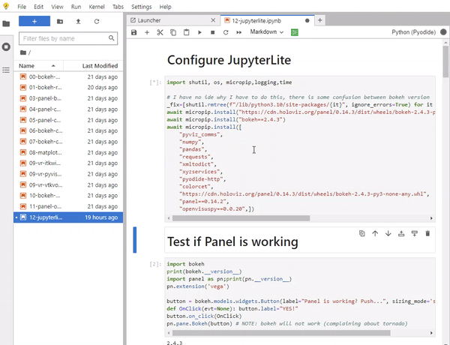Restart the kernel from notebook toolbar
Screen dimensions: 450x345
tap(226, 32)
